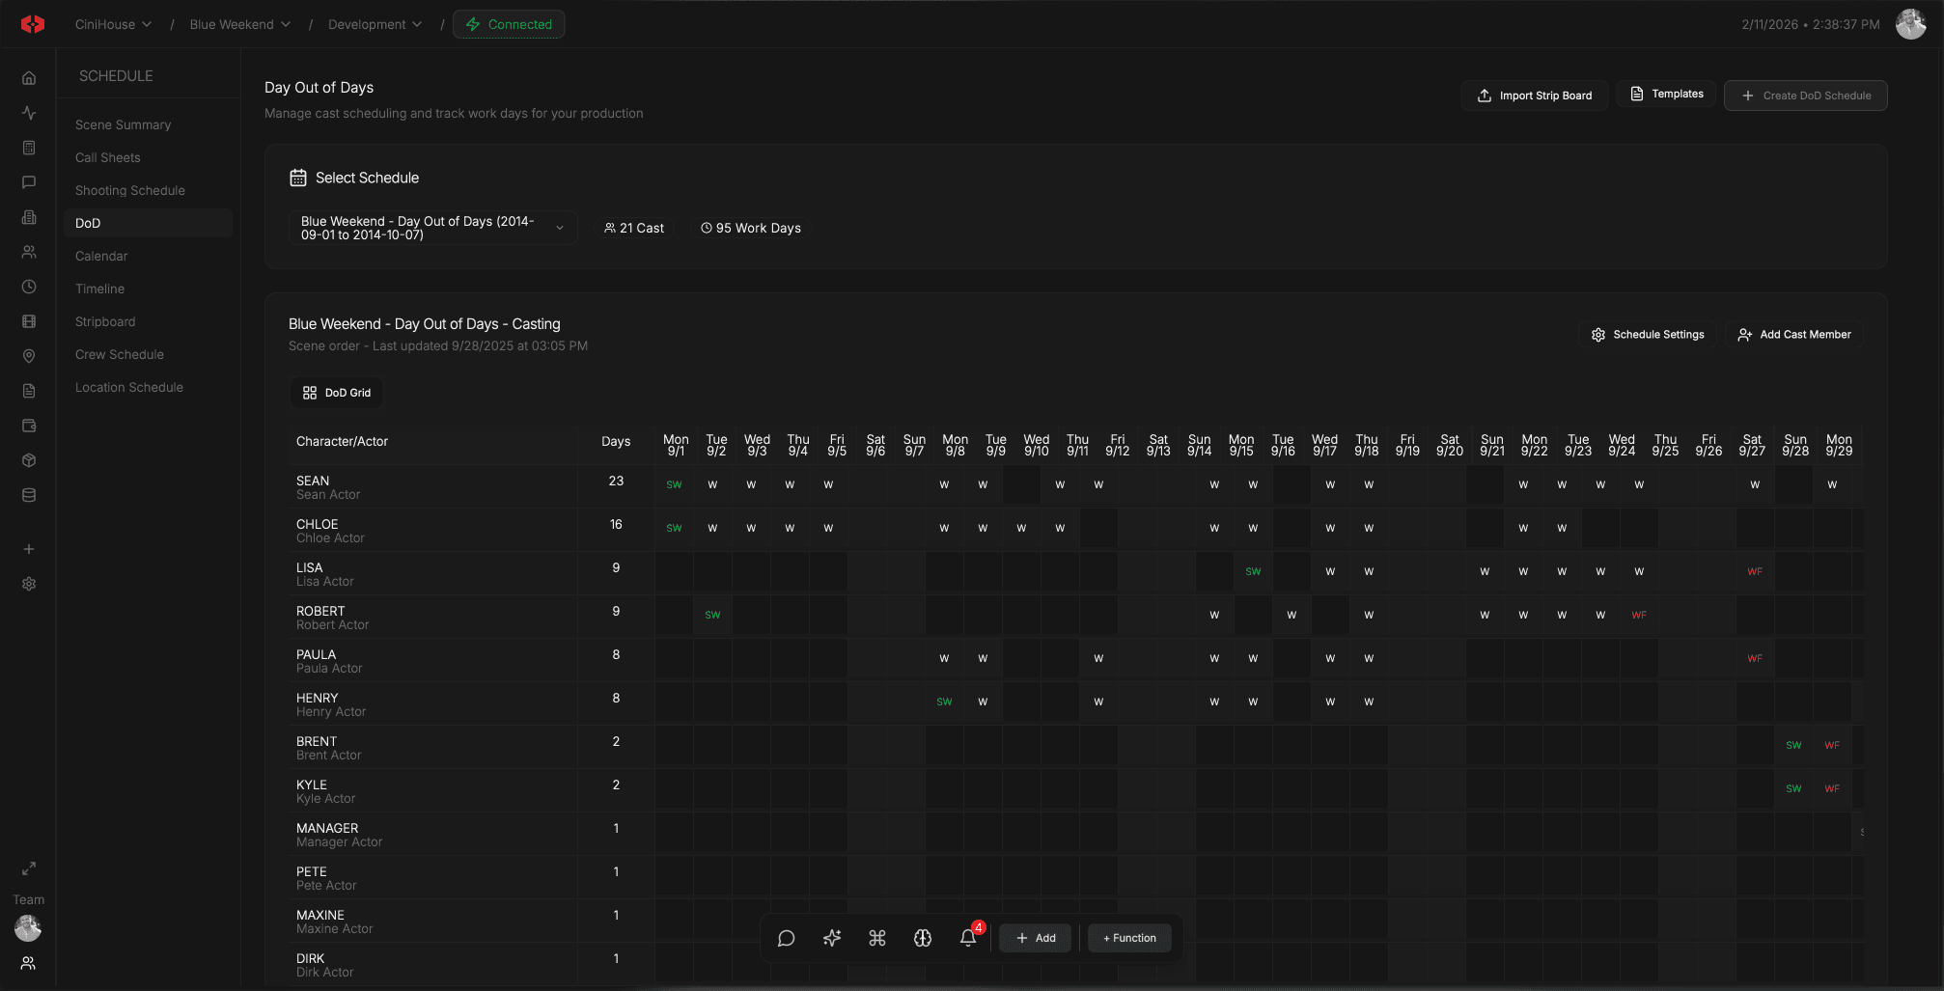Click the Mon 9/29 date column header

click(1839, 445)
